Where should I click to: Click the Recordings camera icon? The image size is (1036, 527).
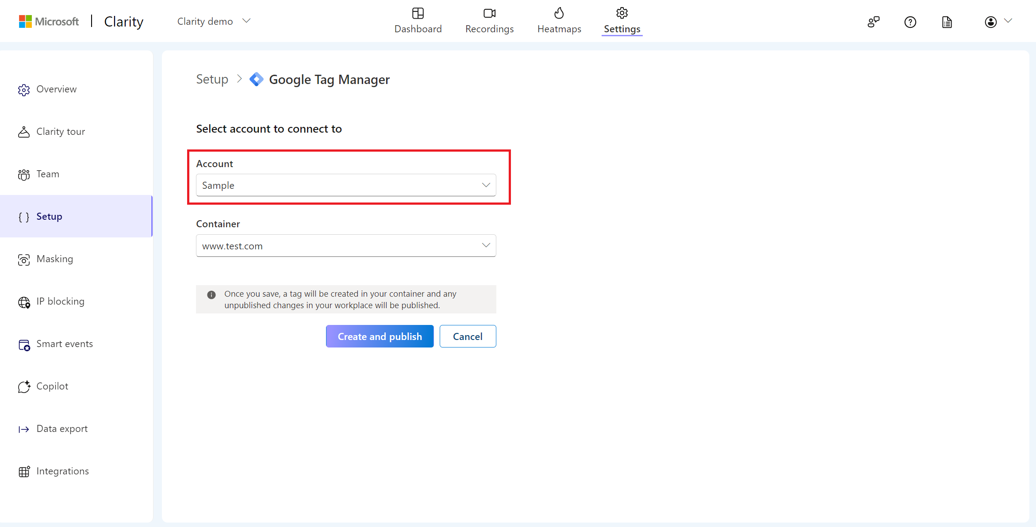pos(489,13)
